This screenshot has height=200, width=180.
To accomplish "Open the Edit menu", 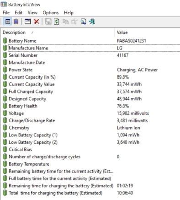I will [19, 12].
